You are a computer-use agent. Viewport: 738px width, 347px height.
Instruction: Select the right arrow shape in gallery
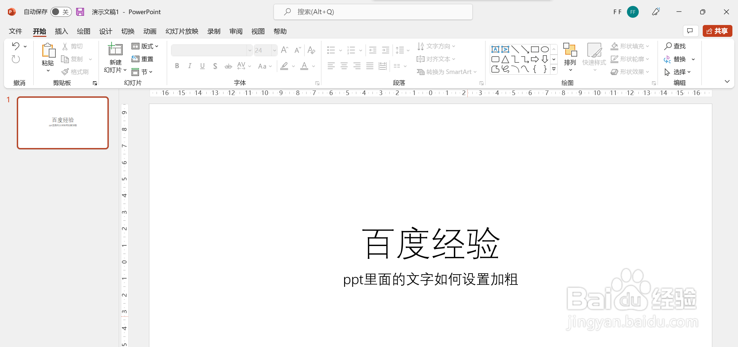[535, 59]
